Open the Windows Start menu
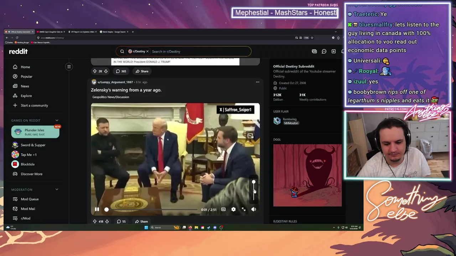Viewport: 456px width, 256px height. tap(146, 228)
